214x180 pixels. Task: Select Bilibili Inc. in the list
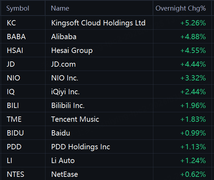pyautogui.click(x=68, y=106)
